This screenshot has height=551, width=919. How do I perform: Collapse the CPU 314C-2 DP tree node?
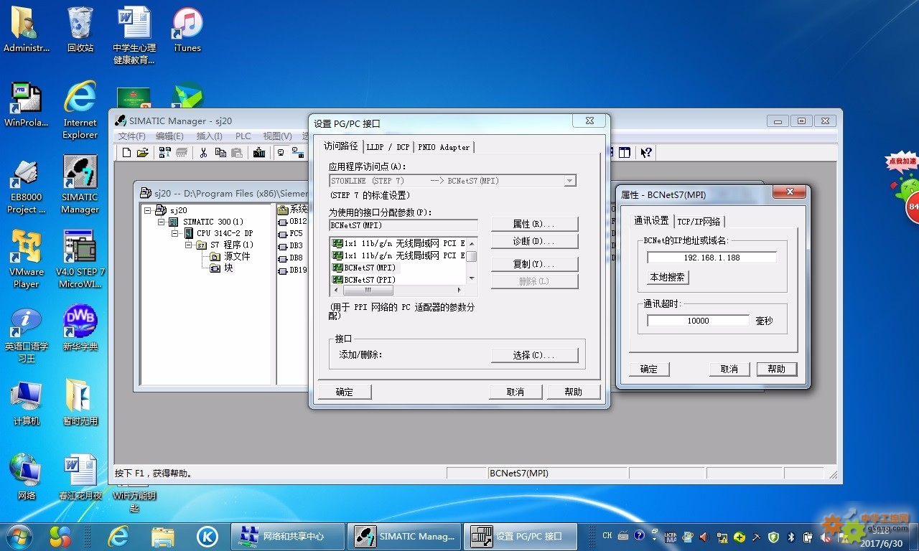point(175,233)
